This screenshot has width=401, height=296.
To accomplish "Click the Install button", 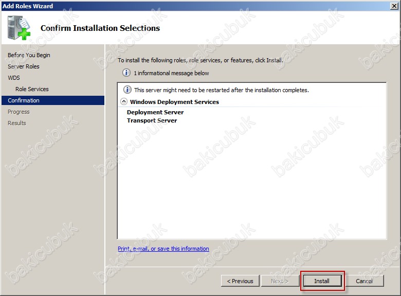I will pyautogui.click(x=322, y=281).
